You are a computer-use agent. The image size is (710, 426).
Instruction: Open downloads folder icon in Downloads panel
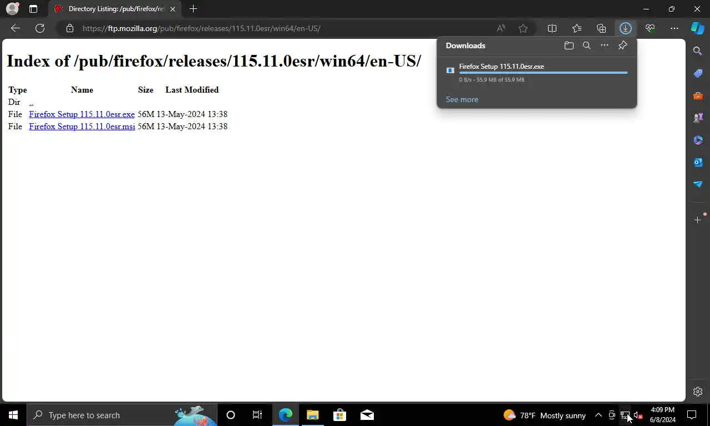click(x=569, y=45)
